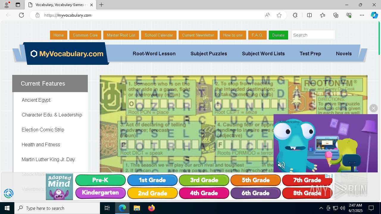This screenshot has height=214, width=381.
Task: Open Martin Luther King Jr. Day feature
Action: coord(48,159)
